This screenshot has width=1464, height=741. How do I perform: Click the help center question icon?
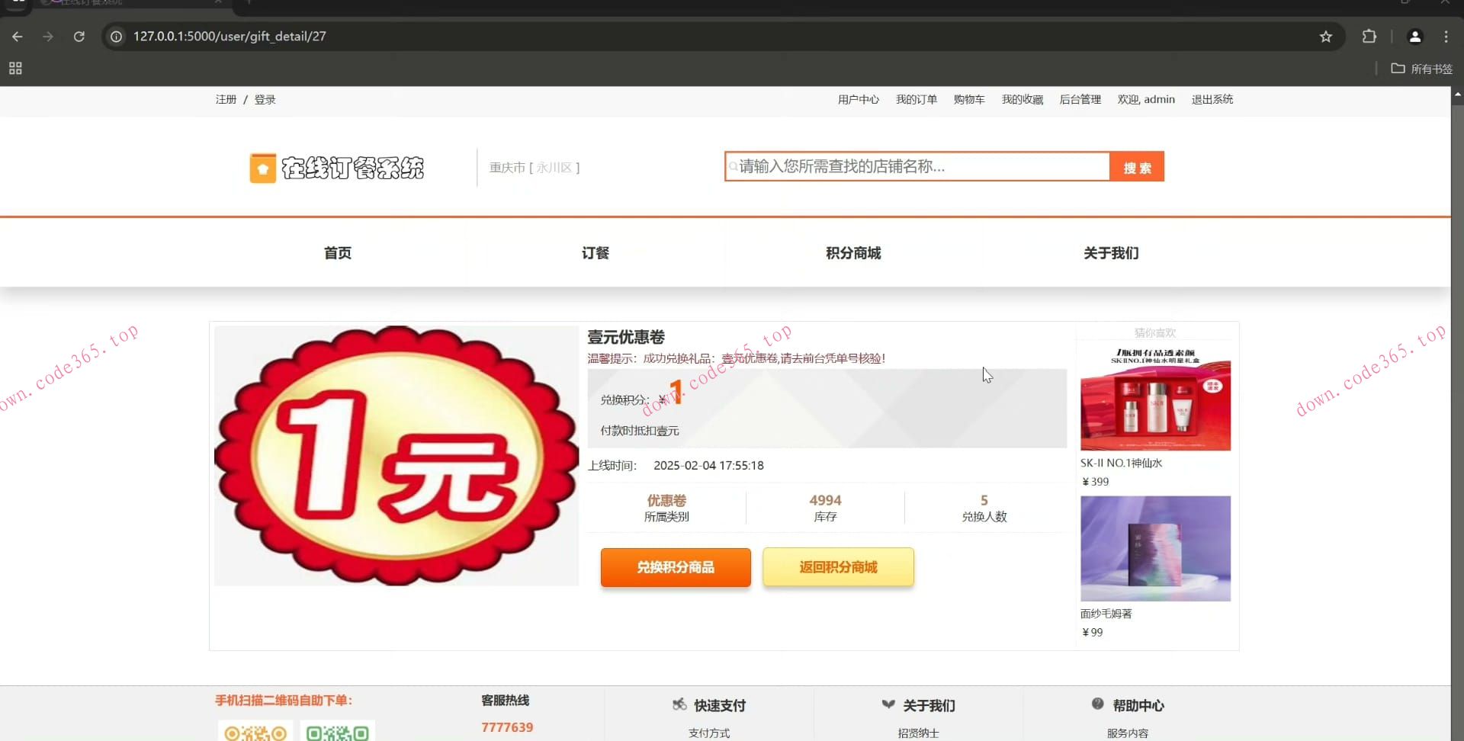pyautogui.click(x=1098, y=704)
